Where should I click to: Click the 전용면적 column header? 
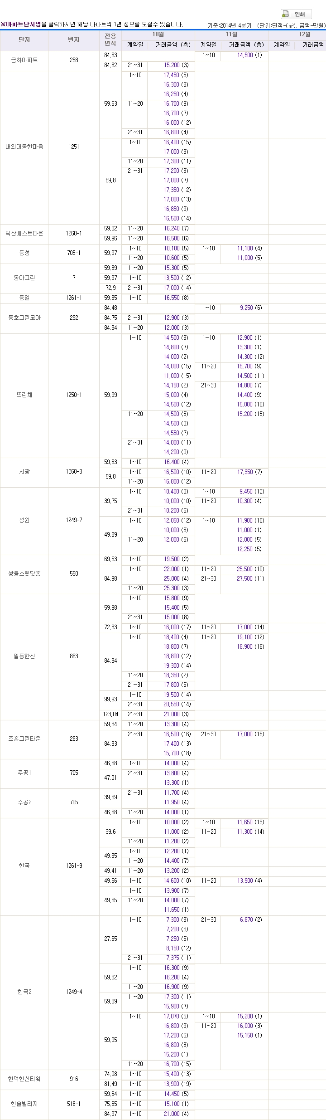click(x=110, y=39)
